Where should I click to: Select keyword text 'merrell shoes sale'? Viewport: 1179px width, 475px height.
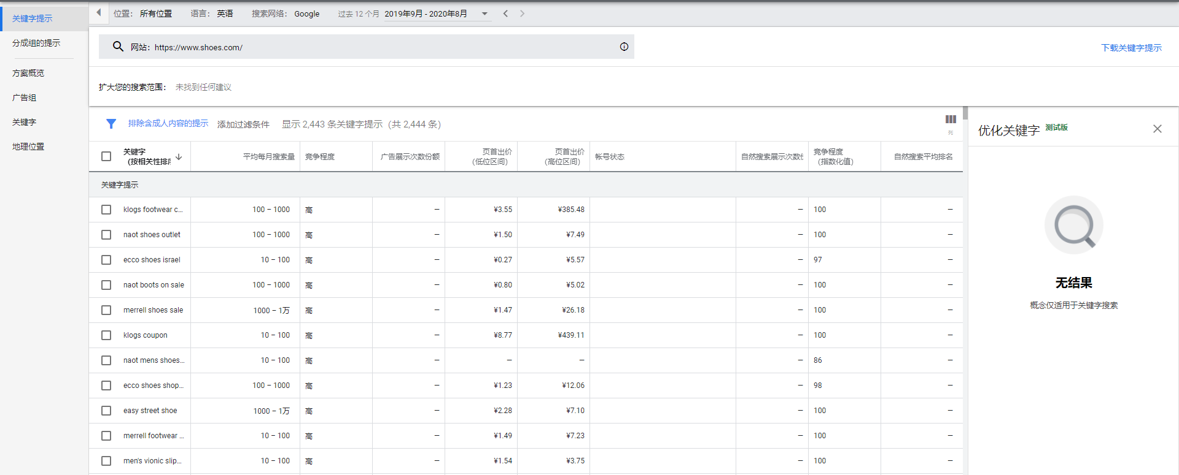click(153, 310)
